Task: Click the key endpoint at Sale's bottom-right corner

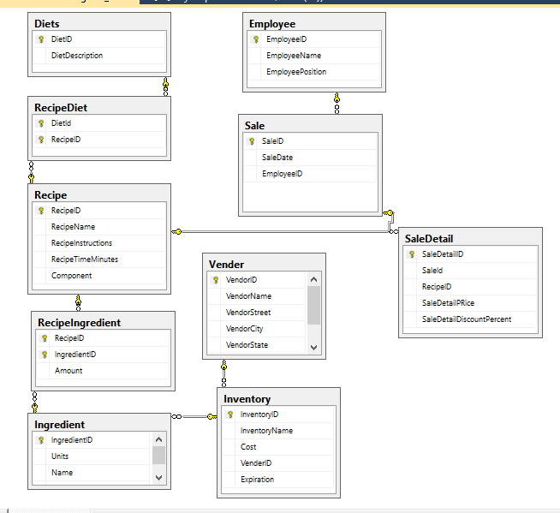Action: (x=388, y=213)
